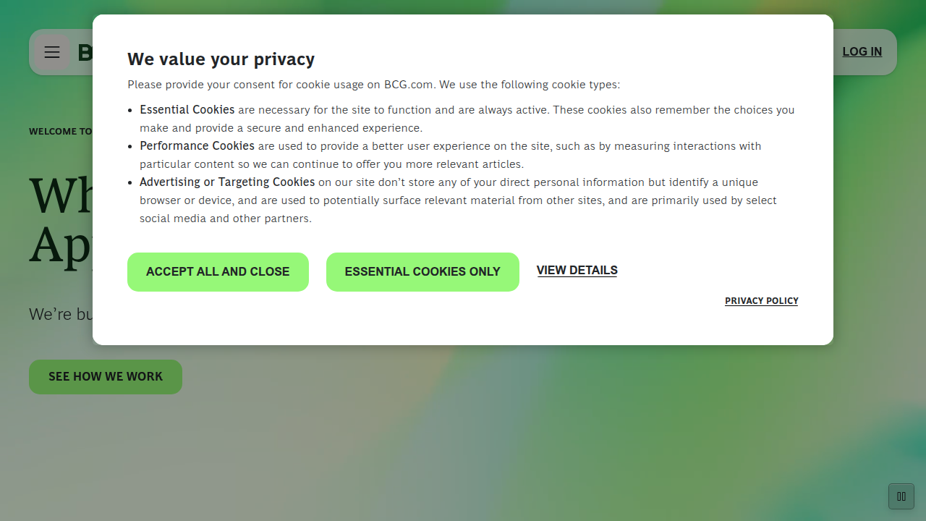Viewport: 926px width, 521px height.
Task: Click the 'Advertising or Targeting Cookies' label
Action: coord(227,182)
